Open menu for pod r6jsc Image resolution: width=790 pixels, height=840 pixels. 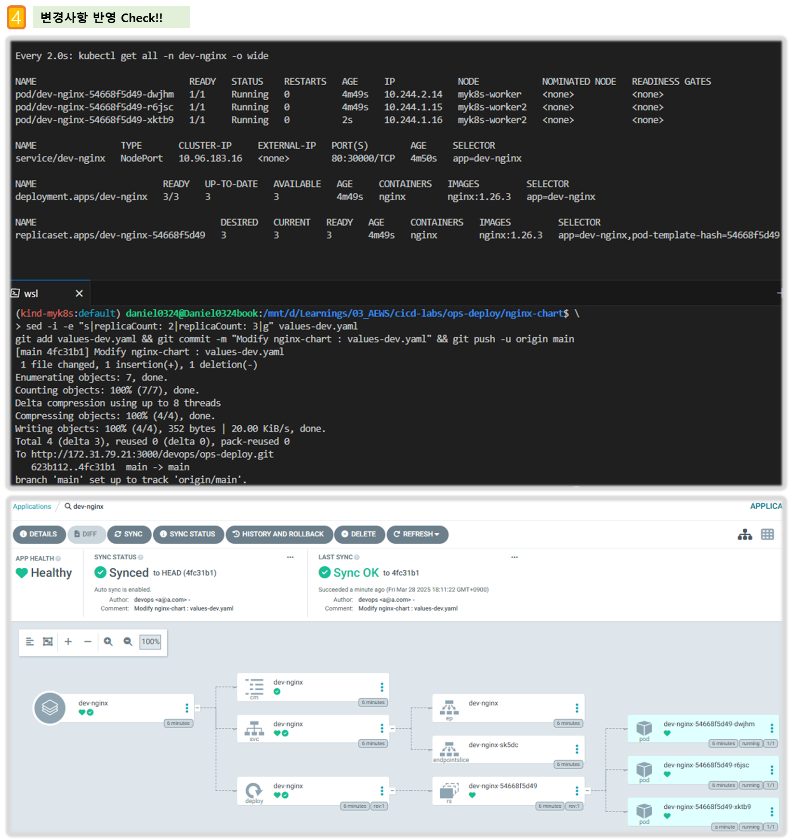click(x=772, y=770)
